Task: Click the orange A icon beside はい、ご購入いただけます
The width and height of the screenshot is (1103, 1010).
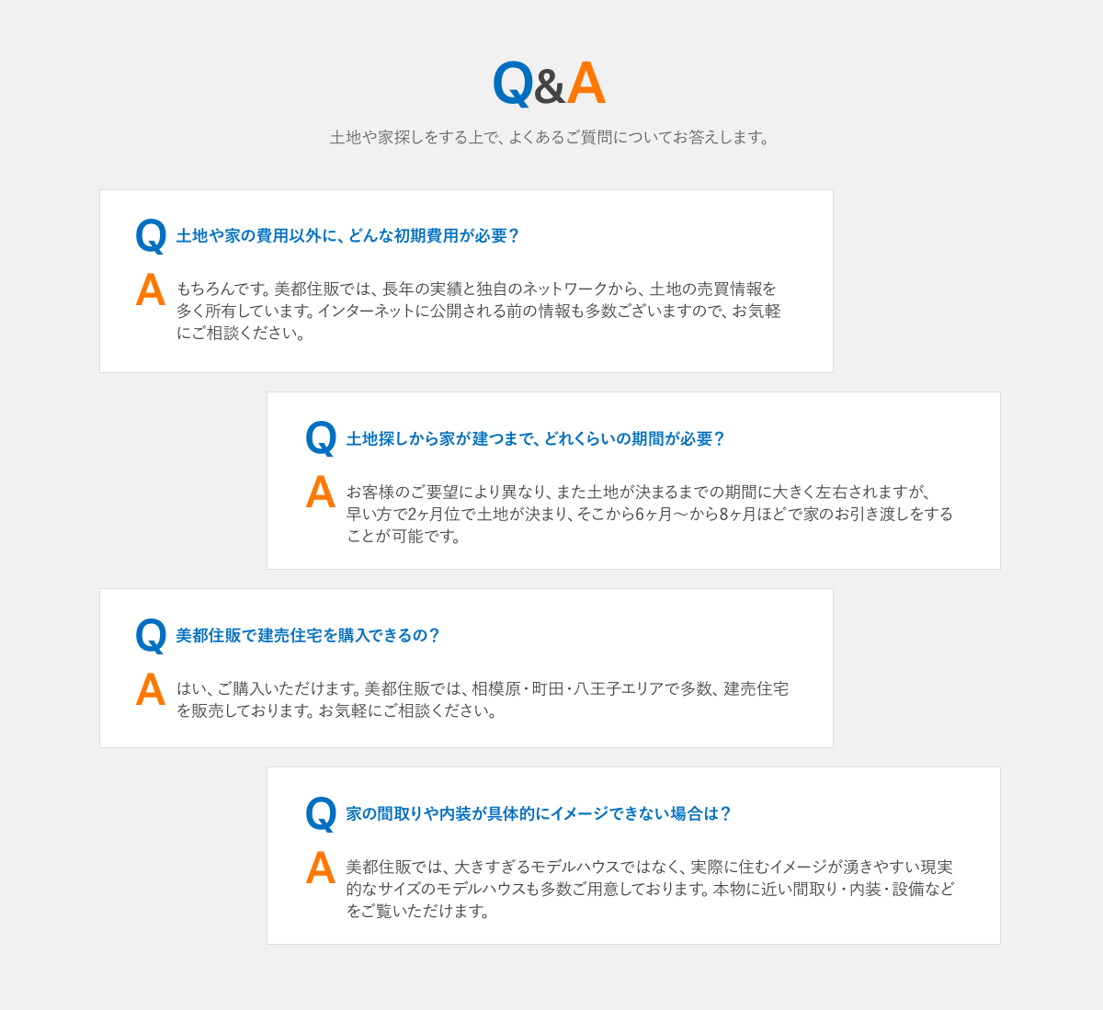Action: click(151, 690)
